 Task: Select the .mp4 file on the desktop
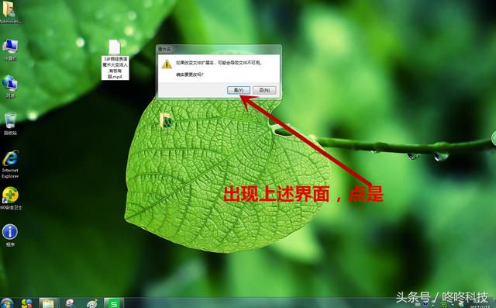coord(115,60)
